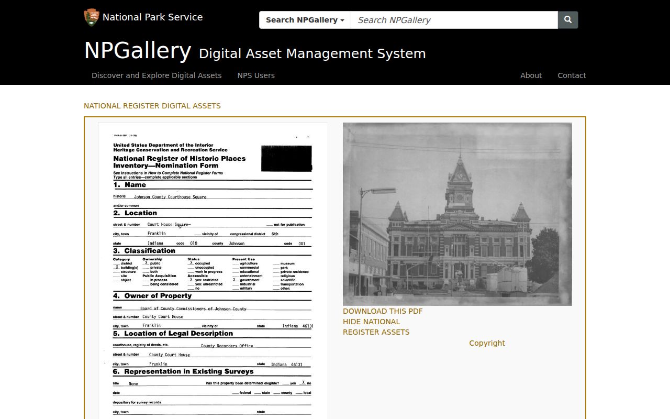Open the Copyright link

487,343
